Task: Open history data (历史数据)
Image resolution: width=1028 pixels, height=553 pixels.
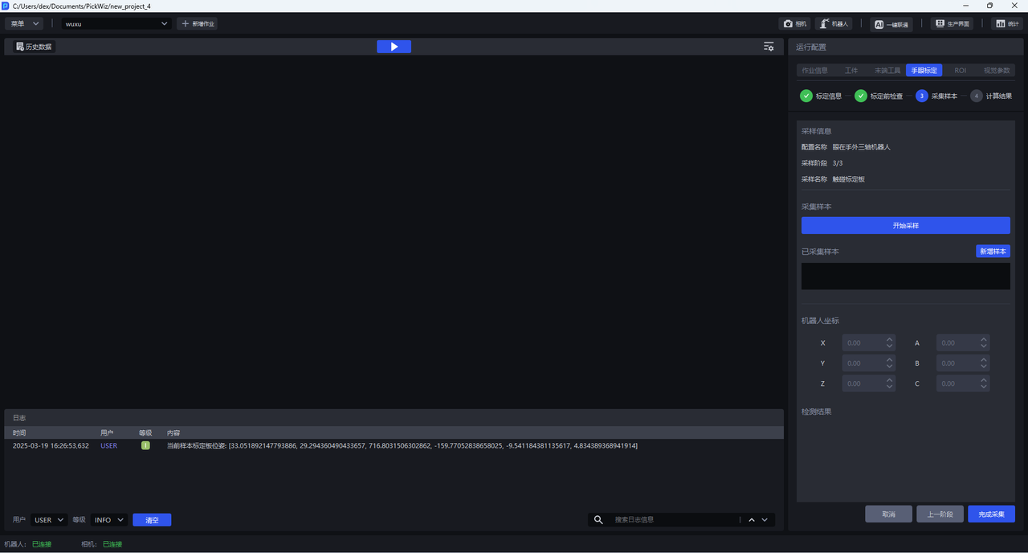Action: point(34,47)
